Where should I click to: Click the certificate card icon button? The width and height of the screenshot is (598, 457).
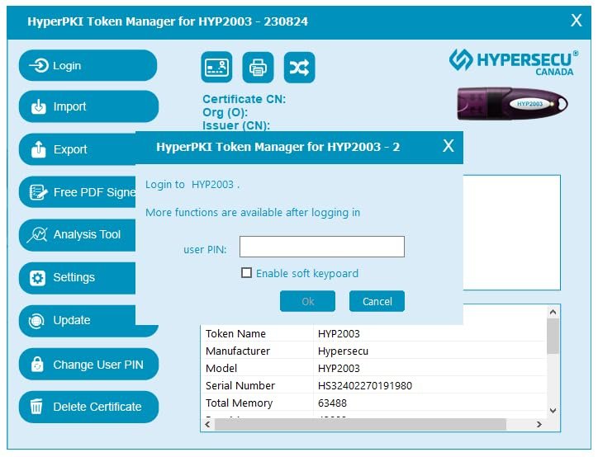point(216,68)
